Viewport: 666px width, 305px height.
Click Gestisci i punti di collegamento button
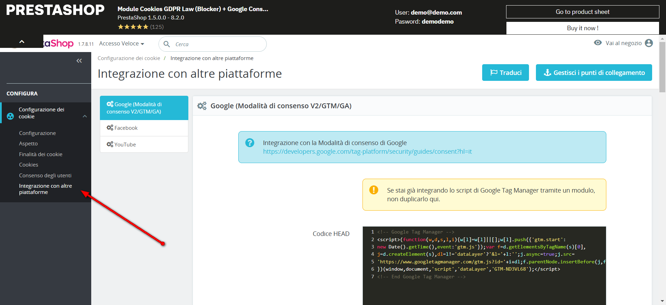tap(594, 73)
